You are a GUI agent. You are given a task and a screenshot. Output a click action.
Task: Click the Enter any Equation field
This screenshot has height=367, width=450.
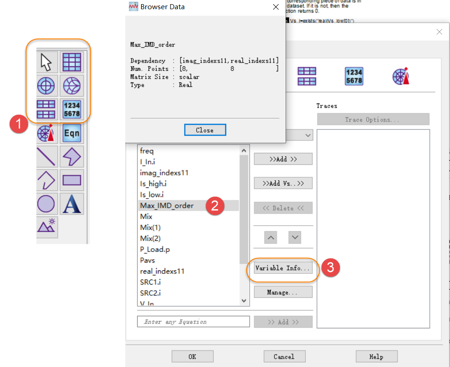(x=193, y=322)
